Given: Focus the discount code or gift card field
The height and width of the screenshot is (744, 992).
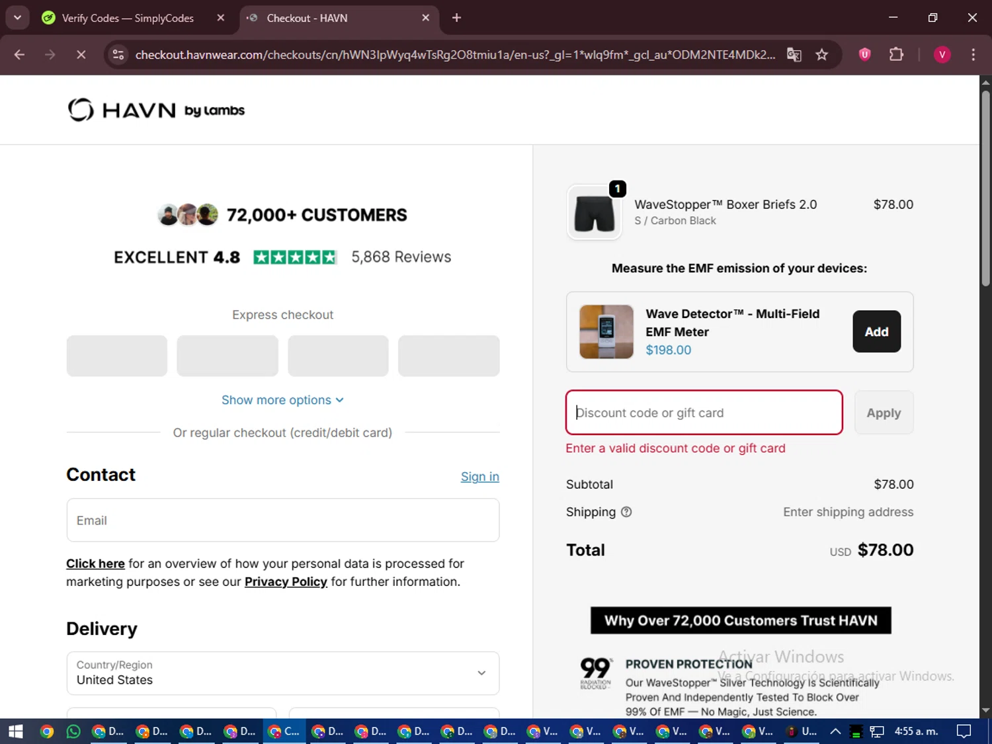Looking at the screenshot, I should [x=704, y=413].
